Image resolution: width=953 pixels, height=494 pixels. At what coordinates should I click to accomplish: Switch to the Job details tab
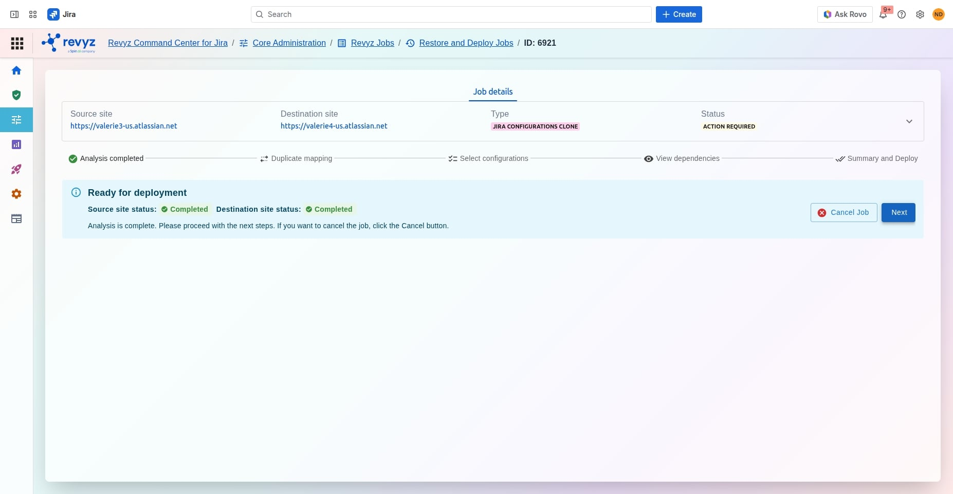click(x=493, y=92)
